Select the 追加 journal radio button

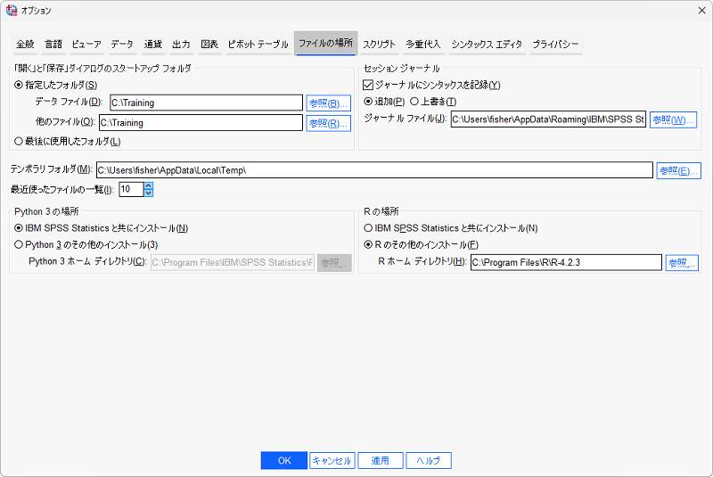(385, 102)
